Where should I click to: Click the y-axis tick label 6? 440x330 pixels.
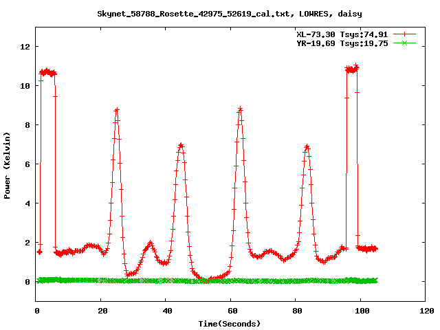27,164
